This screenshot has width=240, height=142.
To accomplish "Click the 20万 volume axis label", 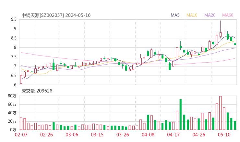I will 12,121.
